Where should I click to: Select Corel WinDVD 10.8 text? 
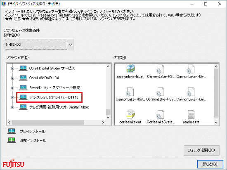[x=44, y=78]
